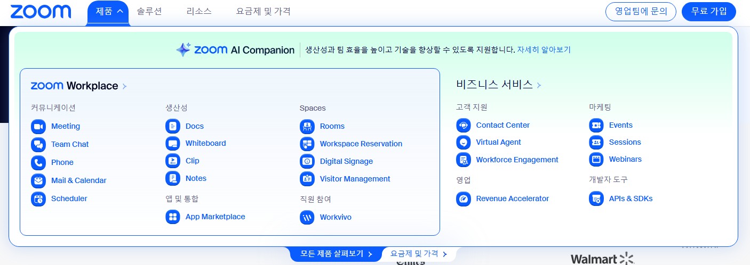The image size is (750, 265).
Task: Click the Notes icon
Action: 173,179
